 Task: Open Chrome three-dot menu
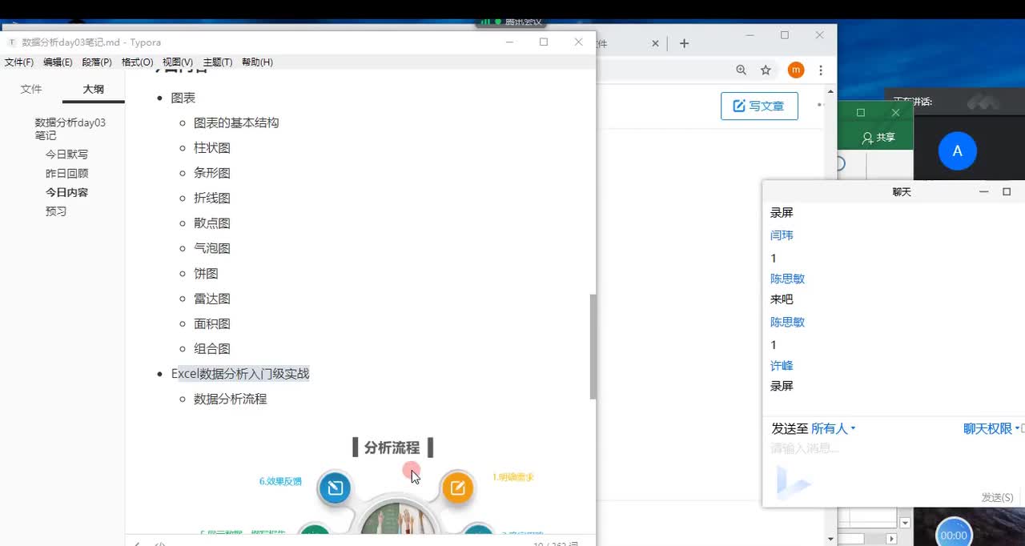(x=821, y=70)
